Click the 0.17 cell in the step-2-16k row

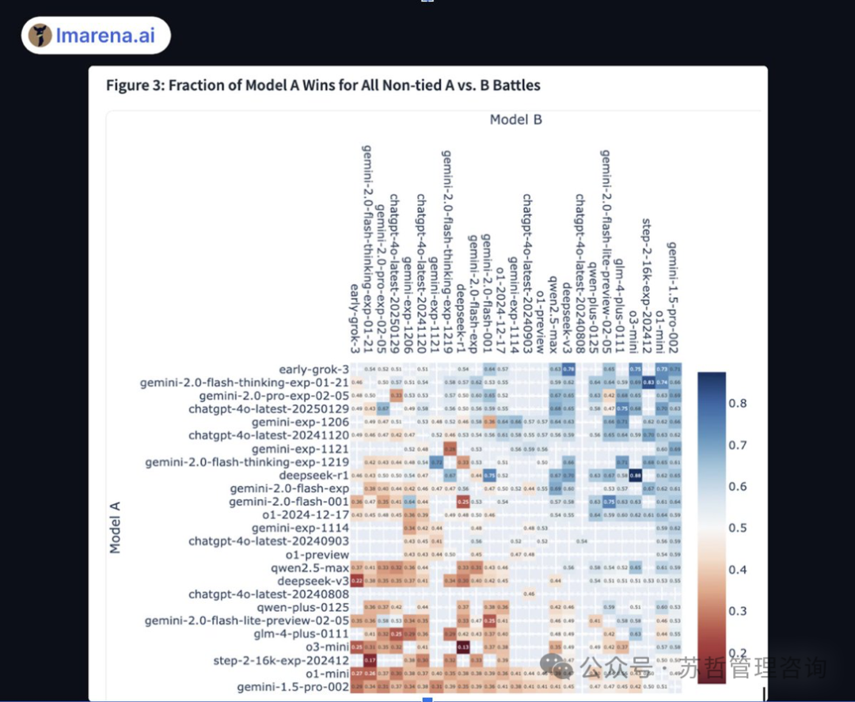click(370, 660)
